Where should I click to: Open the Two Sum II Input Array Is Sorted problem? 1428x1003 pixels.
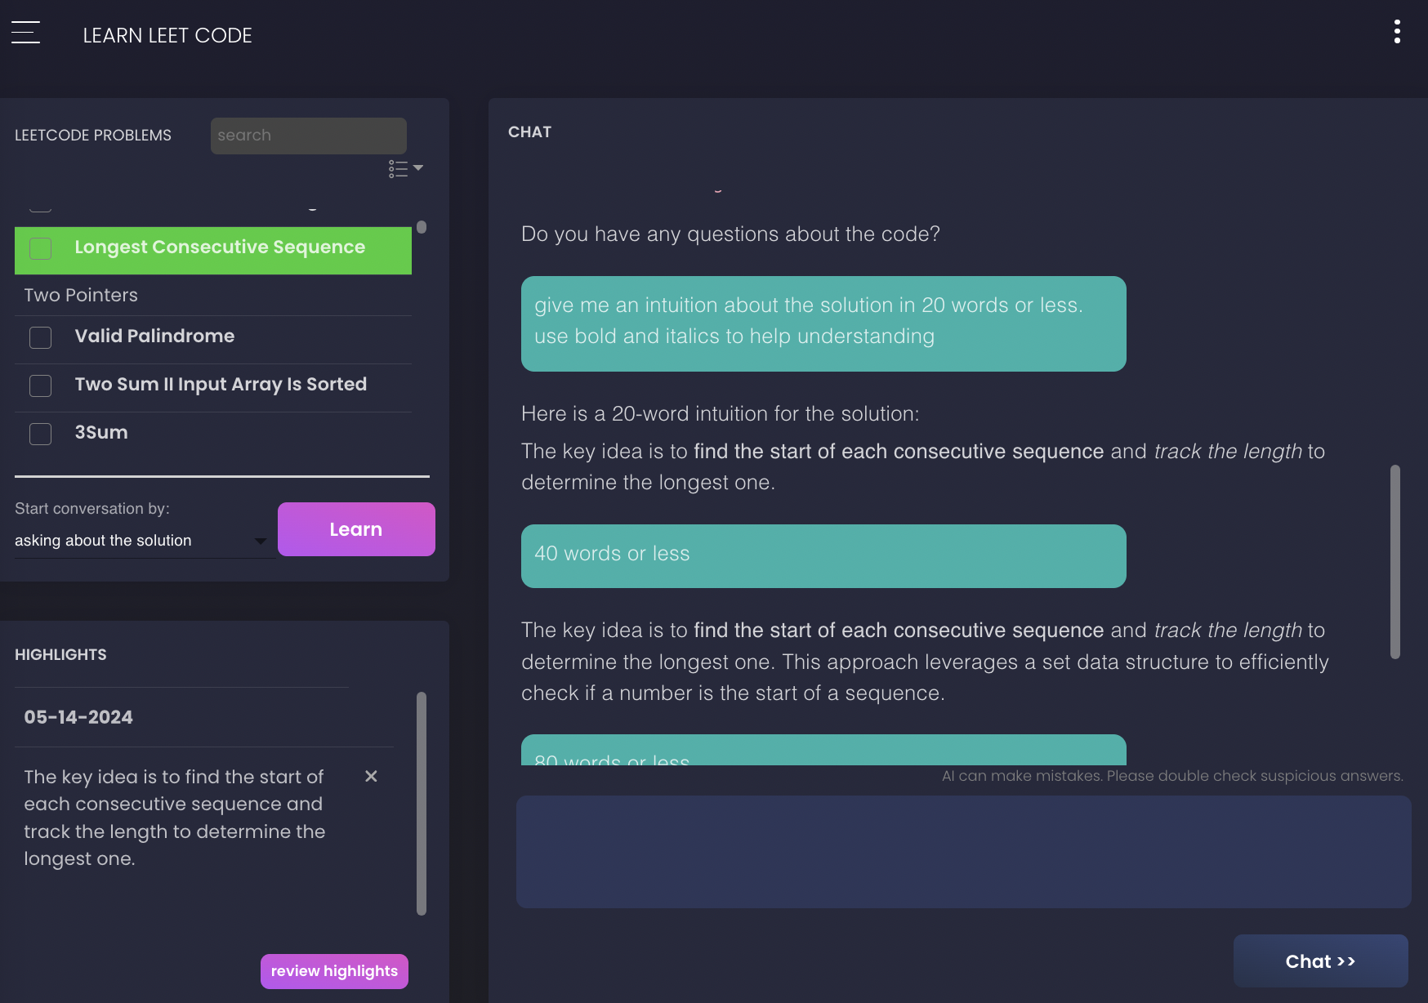(x=221, y=385)
